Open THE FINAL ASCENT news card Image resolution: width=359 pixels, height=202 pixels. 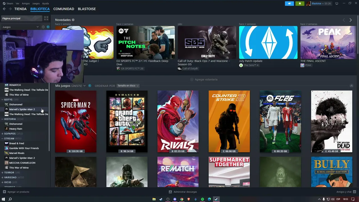pos(328,42)
